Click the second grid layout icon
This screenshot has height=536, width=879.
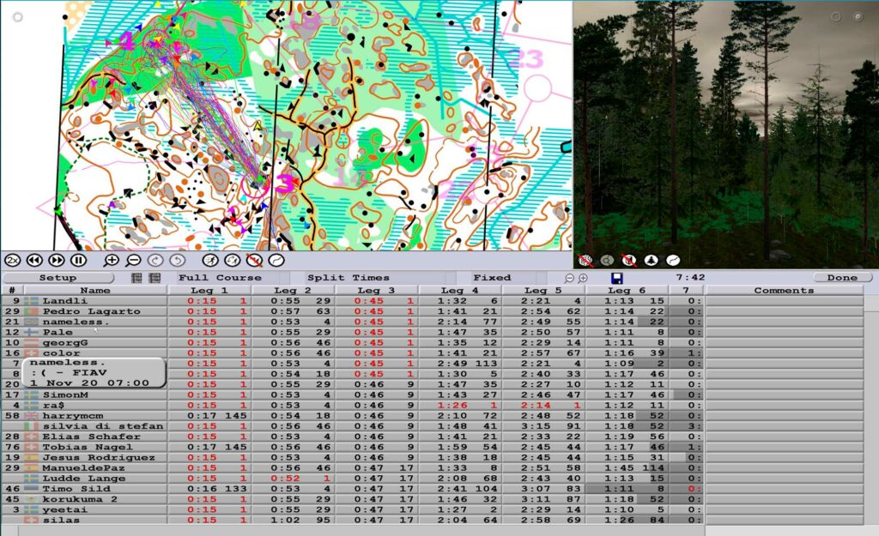coord(155,278)
